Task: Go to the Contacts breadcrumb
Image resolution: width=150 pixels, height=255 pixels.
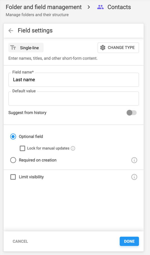Action: coord(119,7)
